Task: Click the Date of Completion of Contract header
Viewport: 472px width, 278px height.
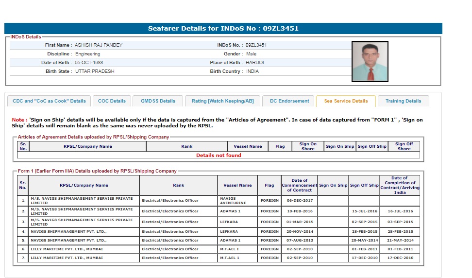Action: (x=399, y=185)
